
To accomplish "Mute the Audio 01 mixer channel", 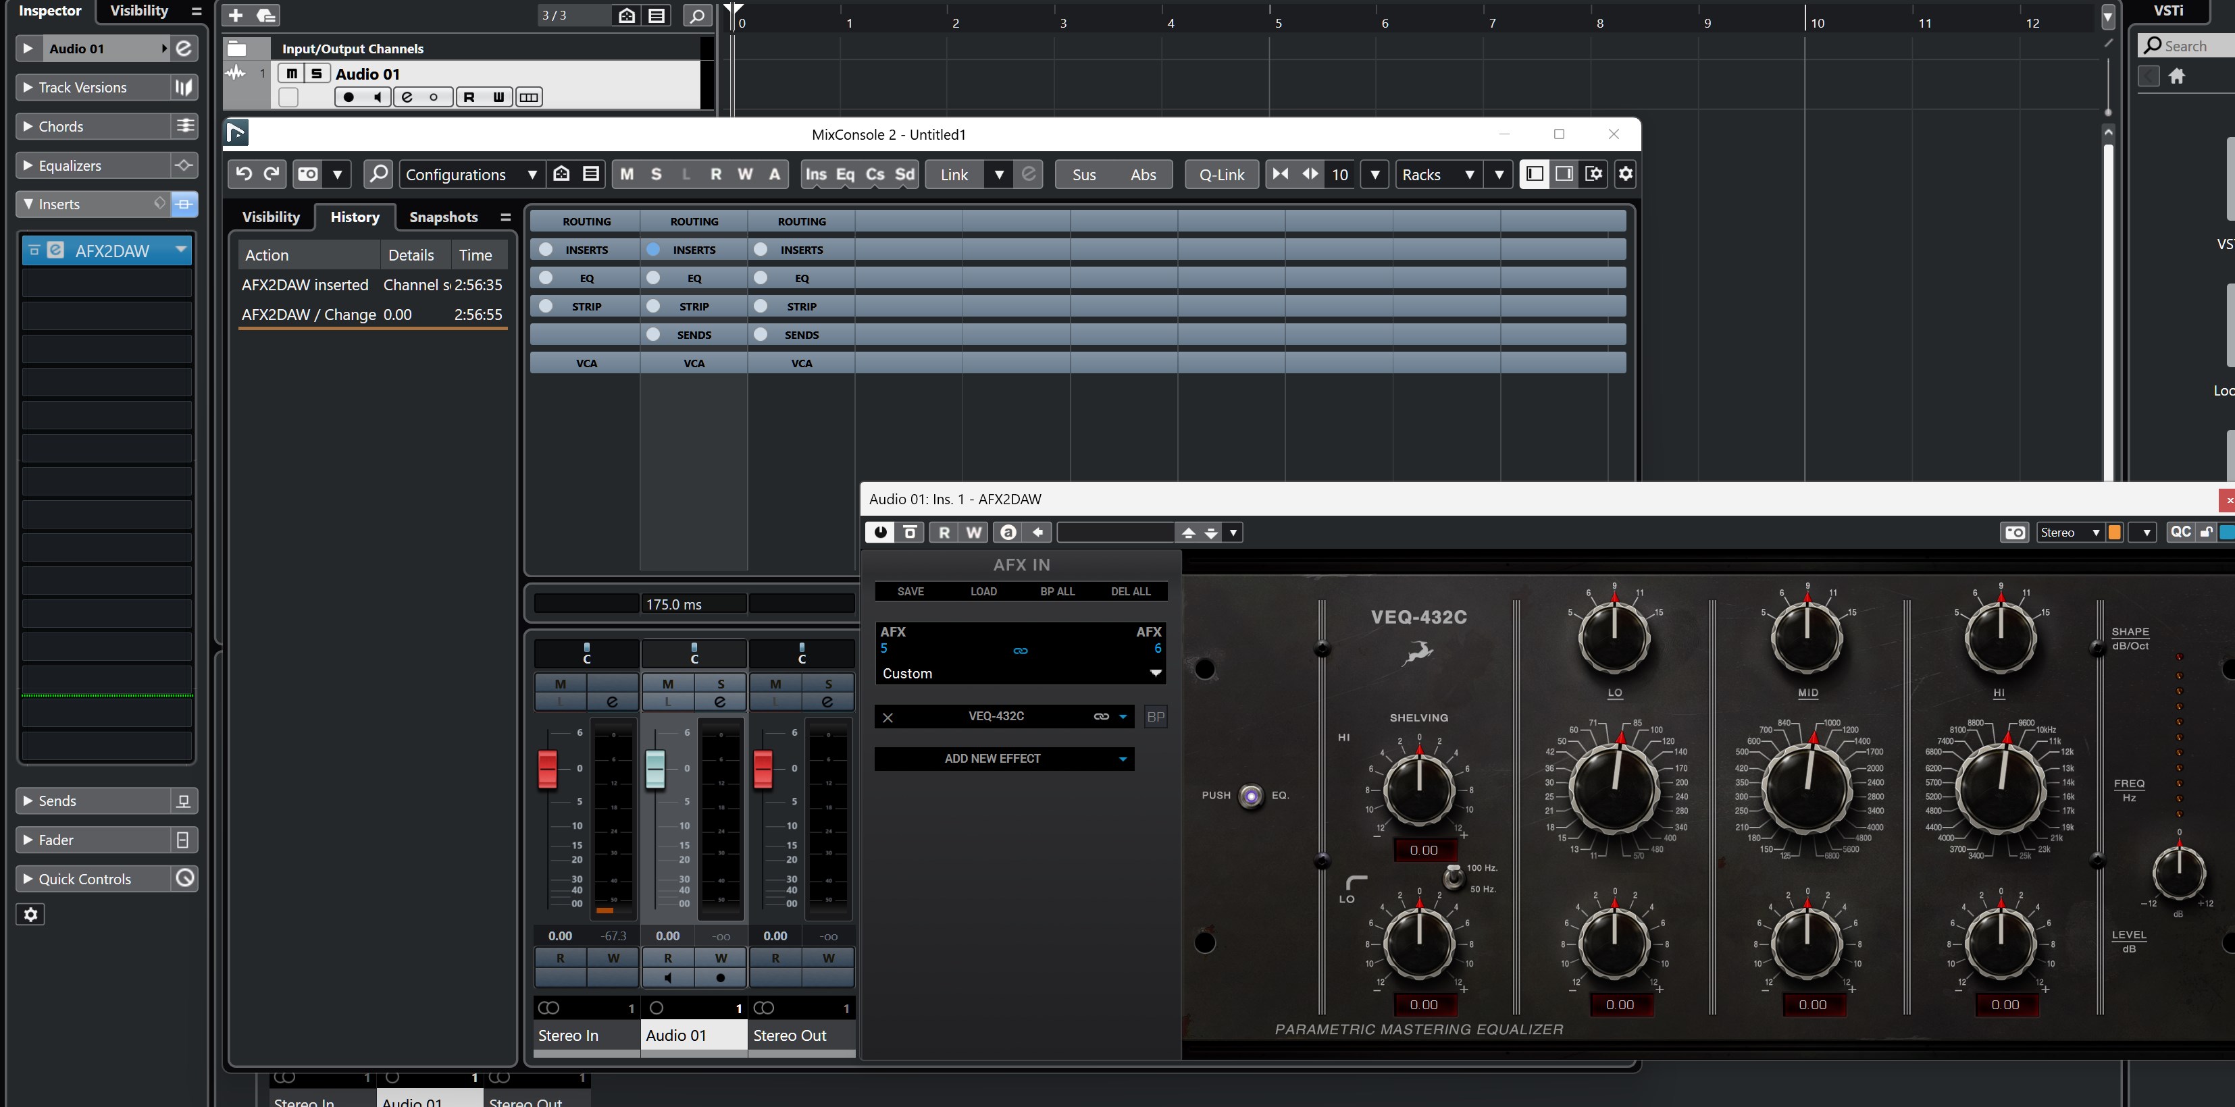I will click(x=667, y=684).
